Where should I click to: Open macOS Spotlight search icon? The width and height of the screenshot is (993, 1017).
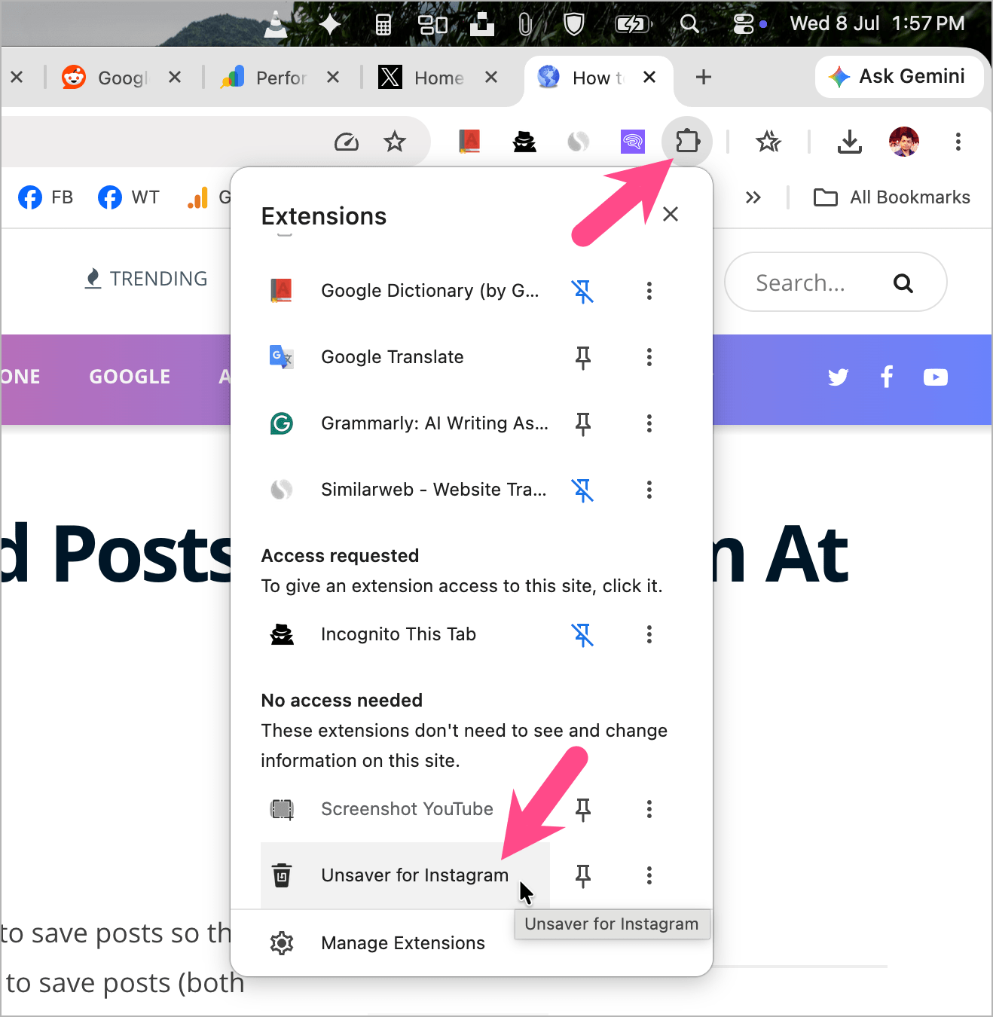pos(689,24)
